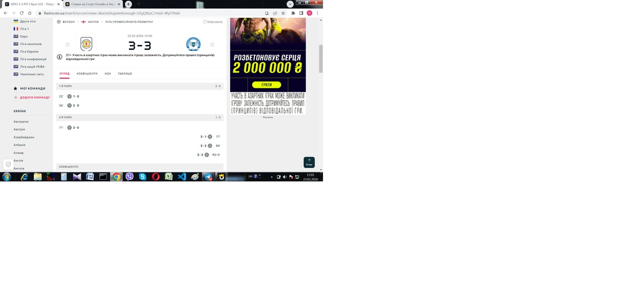This screenshot has height=304, width=644.
Task: Switch to the Коефіцієнти tab
Action: pos(87,73)
